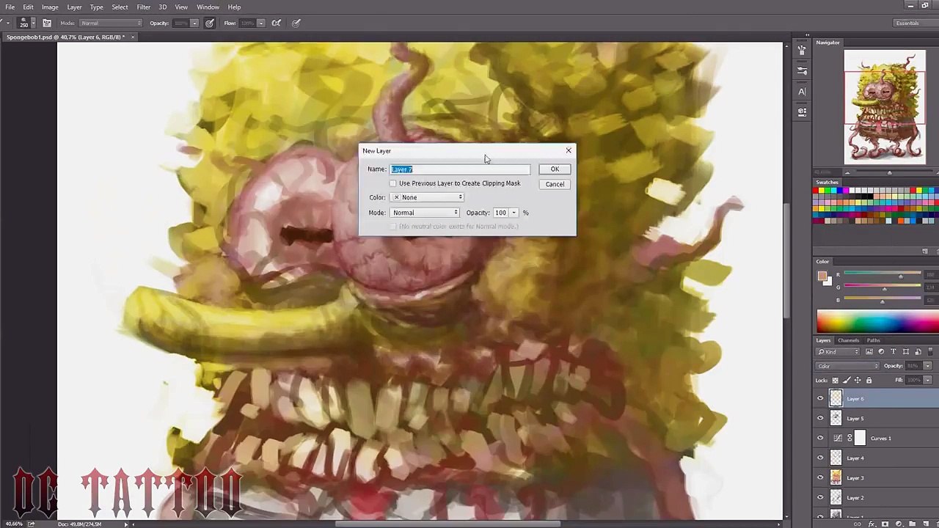
Task: Hide Layer 3 visibility eye
Action: 820,477
